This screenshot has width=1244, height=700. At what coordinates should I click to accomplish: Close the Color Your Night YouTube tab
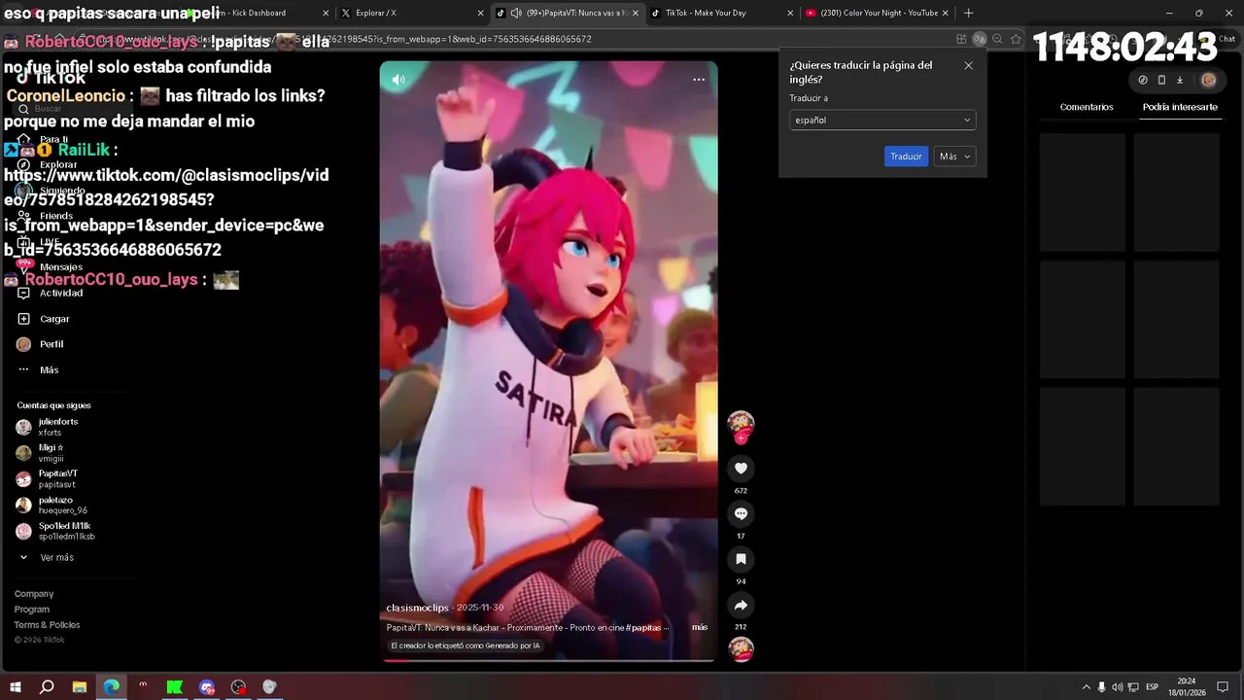pos(946,13)
